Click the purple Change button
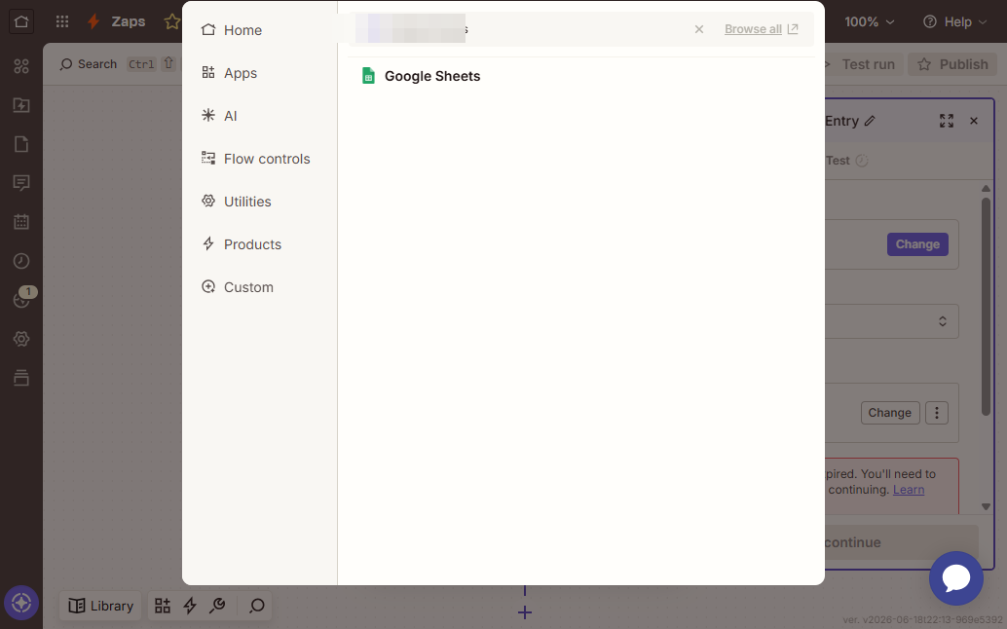 [917, 244]
